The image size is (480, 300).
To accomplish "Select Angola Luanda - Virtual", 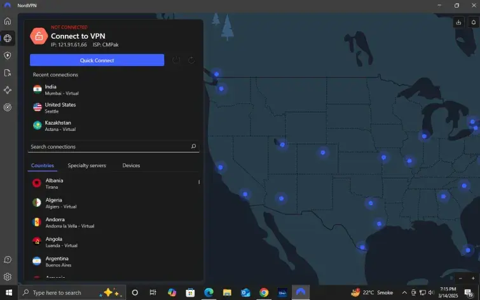I will pos(113,242).
